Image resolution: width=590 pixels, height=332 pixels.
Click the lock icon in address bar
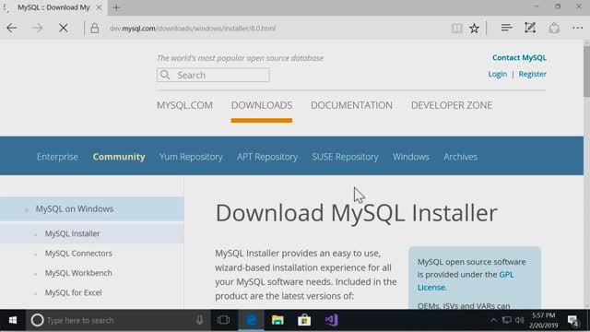click(x=94, y=29)
